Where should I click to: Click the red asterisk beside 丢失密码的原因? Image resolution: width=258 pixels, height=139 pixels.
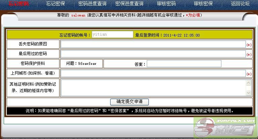tap(249, 45)
